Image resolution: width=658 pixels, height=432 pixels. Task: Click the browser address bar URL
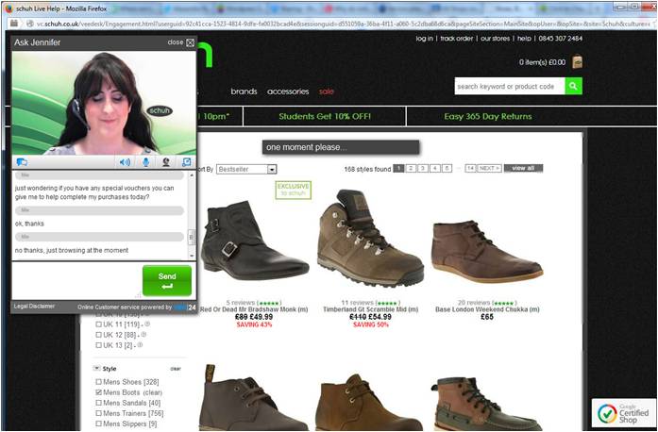pos(342,24)
